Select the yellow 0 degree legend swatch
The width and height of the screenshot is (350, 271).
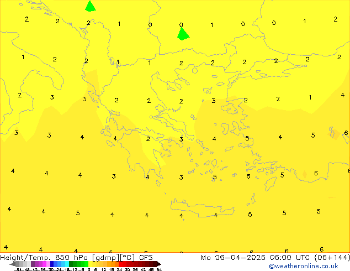click(90, 264)
